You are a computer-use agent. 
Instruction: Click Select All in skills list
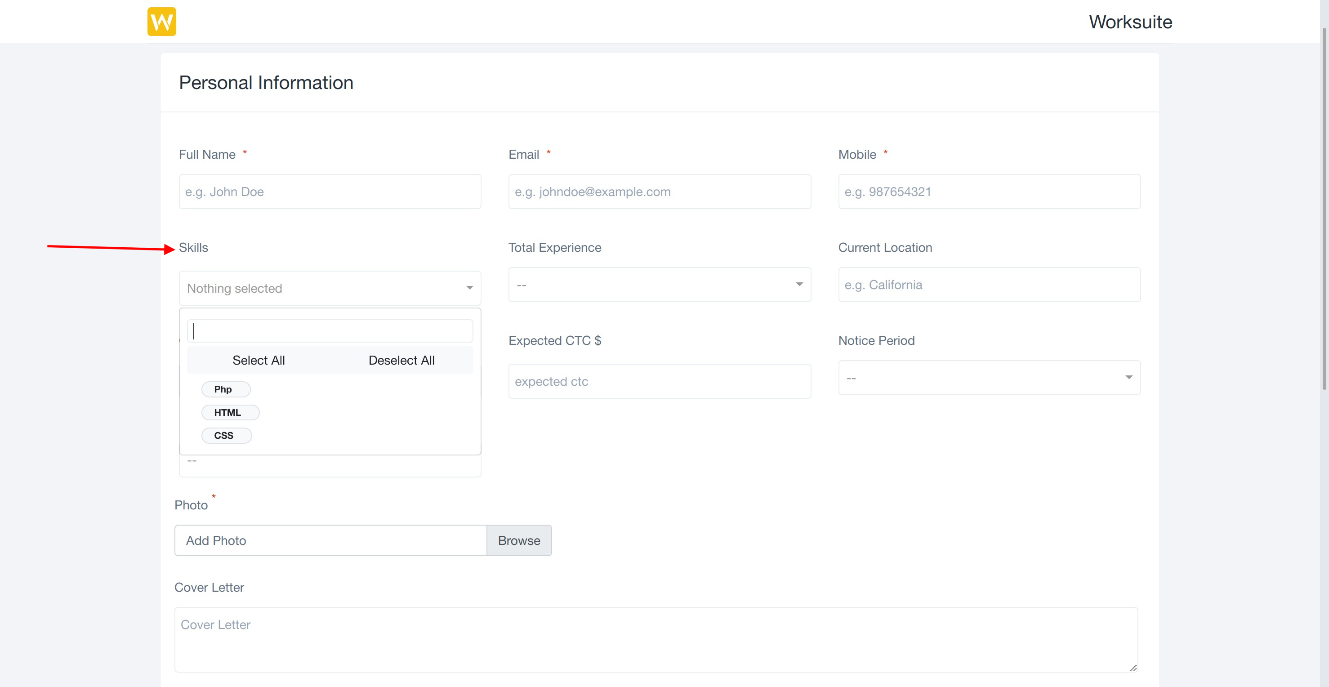click(259, 360)
